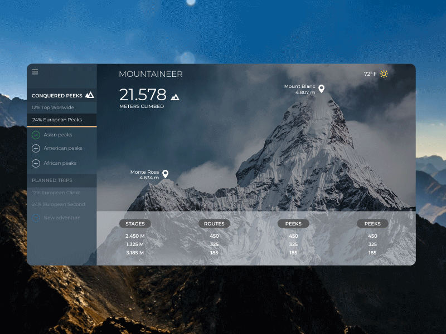Click the mountain icon next to 21.578
The width and height of the screenshot is (446, 334).
(174, 96)
